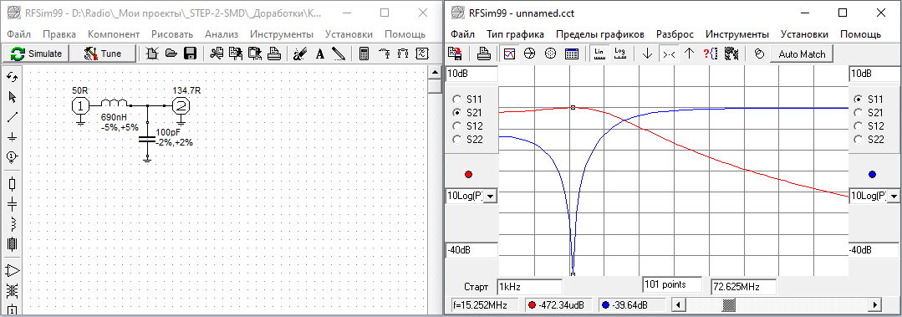Image resolution: width=902 pixels, height=317 pixels.
Task: Pick the capacitor component in sidebar
Action: click(x=12, y=203)
